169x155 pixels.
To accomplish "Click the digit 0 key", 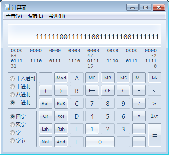I will tap(100, 142).
